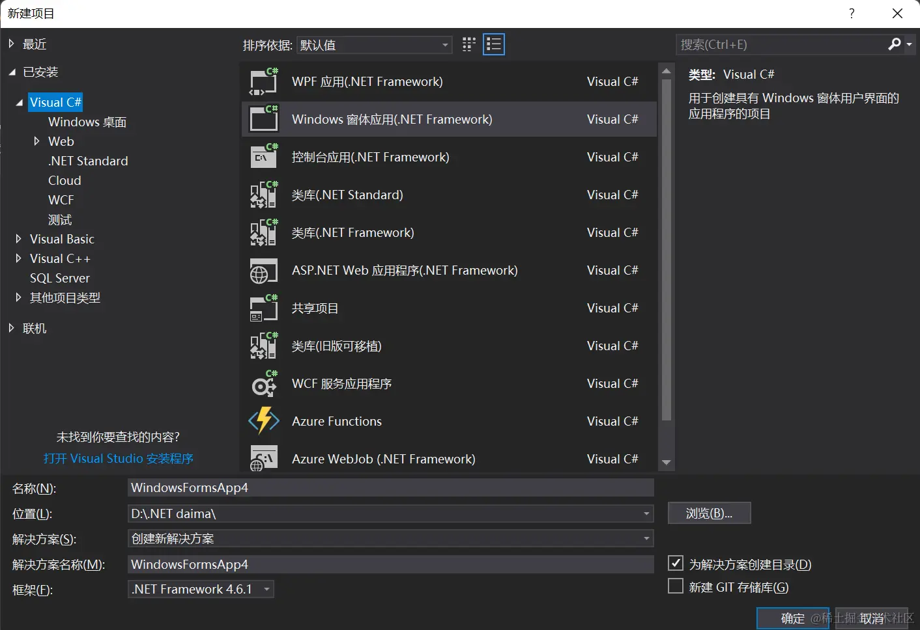The image size is (920, 630).
Task: Select 类库(.NET Framework) template text
Action: (x=353, y=232)
